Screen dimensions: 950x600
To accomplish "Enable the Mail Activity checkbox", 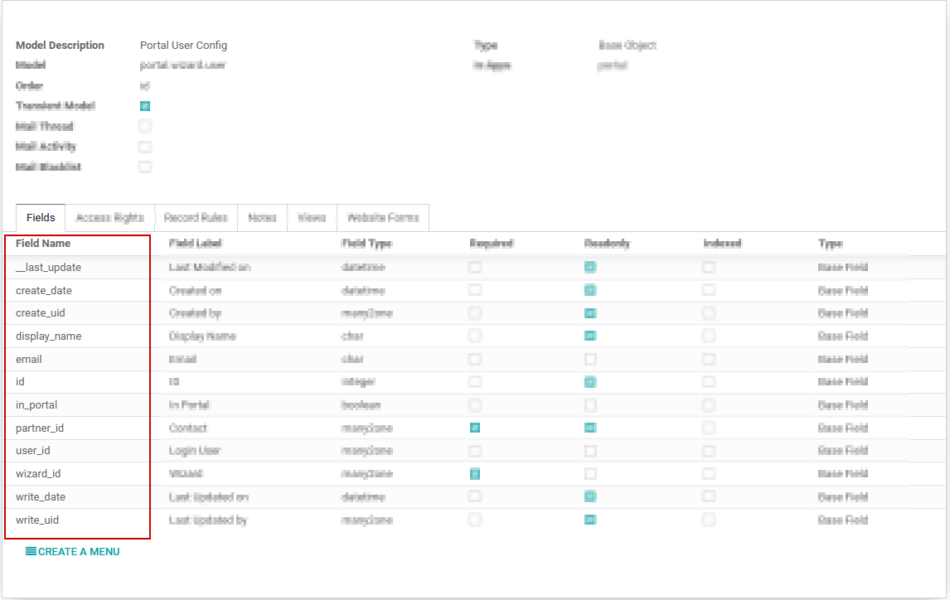I will coord(145,147).
